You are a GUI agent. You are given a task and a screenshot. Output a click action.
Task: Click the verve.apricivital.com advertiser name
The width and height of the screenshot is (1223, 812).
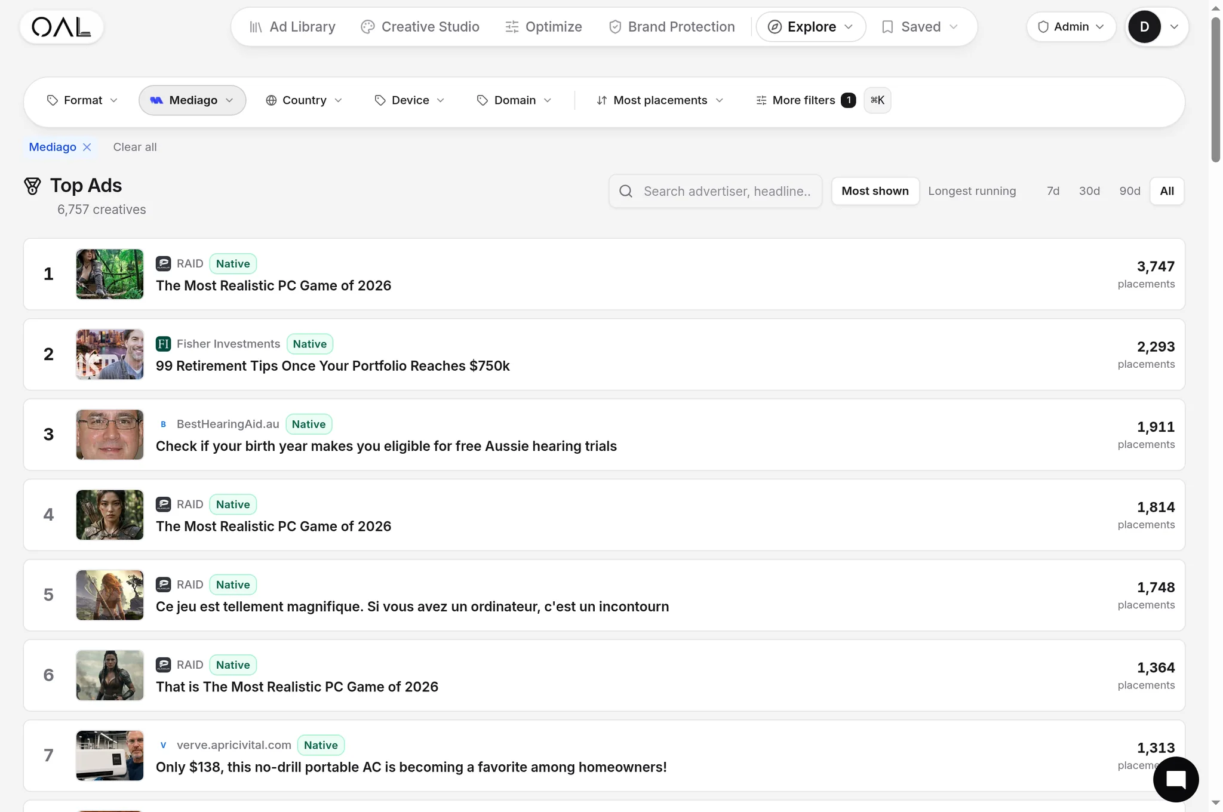pyautogui.click(x=234, y=745)
